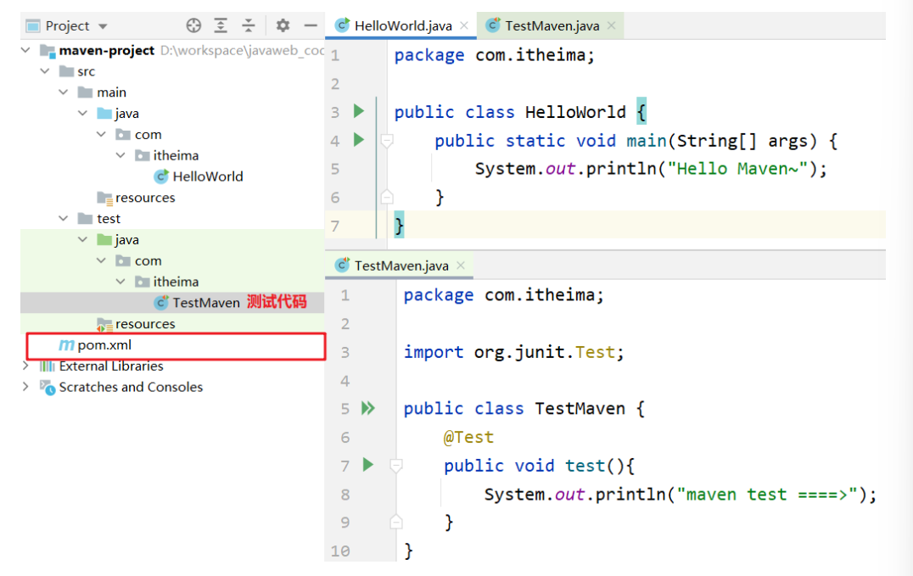Run test() method from gutter arrow

tap(368, 464)
